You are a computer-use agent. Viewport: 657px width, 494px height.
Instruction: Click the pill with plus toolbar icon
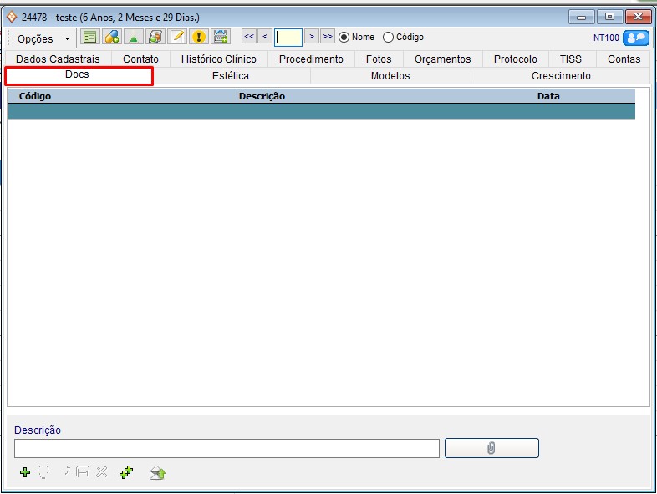coord(111,37)
